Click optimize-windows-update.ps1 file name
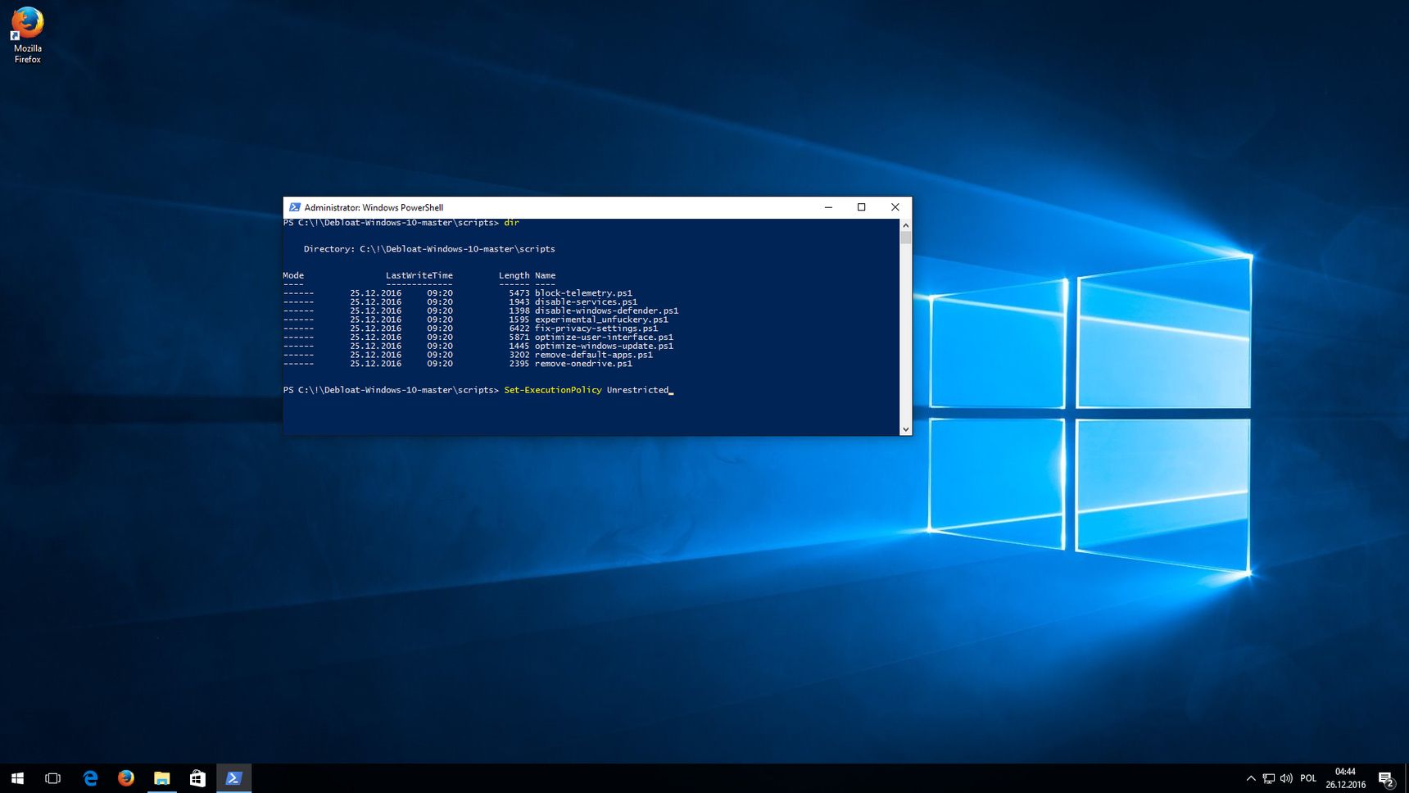This screenshot has width=1409, height=793. 604,347
